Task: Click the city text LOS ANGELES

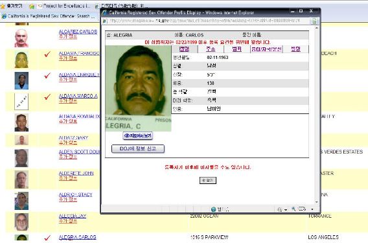Action: coord(323,237)
